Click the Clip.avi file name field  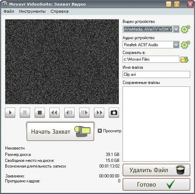pos(156,74)
